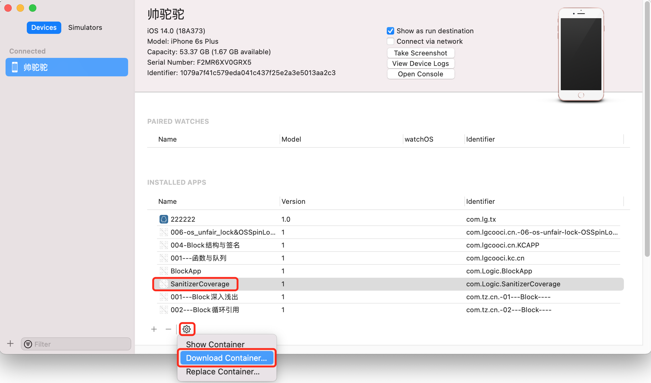Viewport: 651px width, 383px height.
Task: Click the gear actions icon below the apps list
Action: [x=187, y=329]
